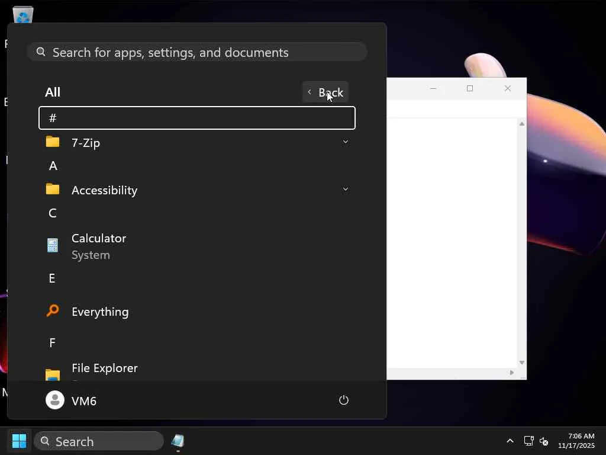Open the 7-Zip folder icon

coord(53,142)
